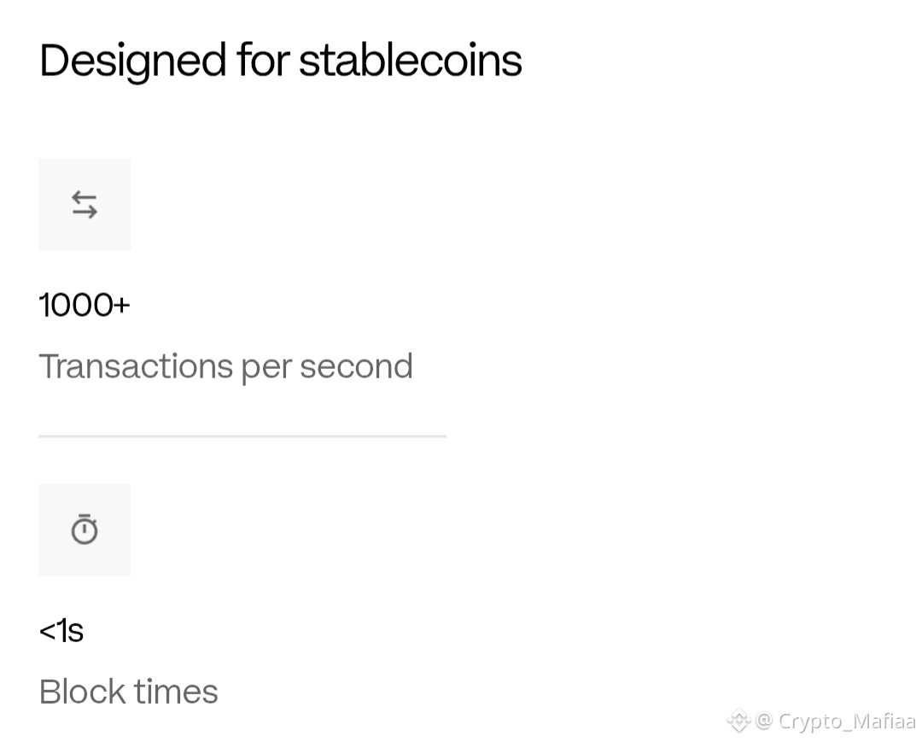922x742 pixels.
Task: Click the "1000+" statistic value
Action: point(84,305)
